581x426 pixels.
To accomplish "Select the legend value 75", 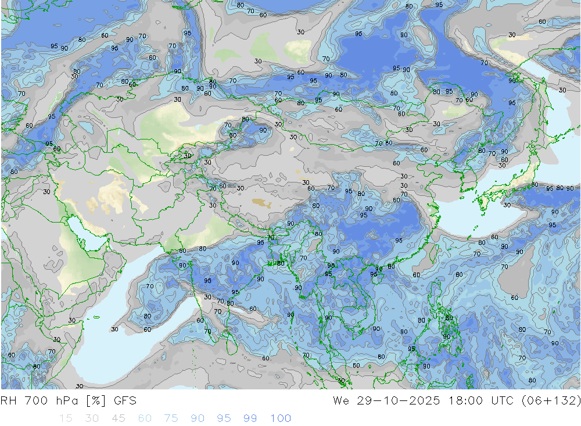I will tap(171, 418).
